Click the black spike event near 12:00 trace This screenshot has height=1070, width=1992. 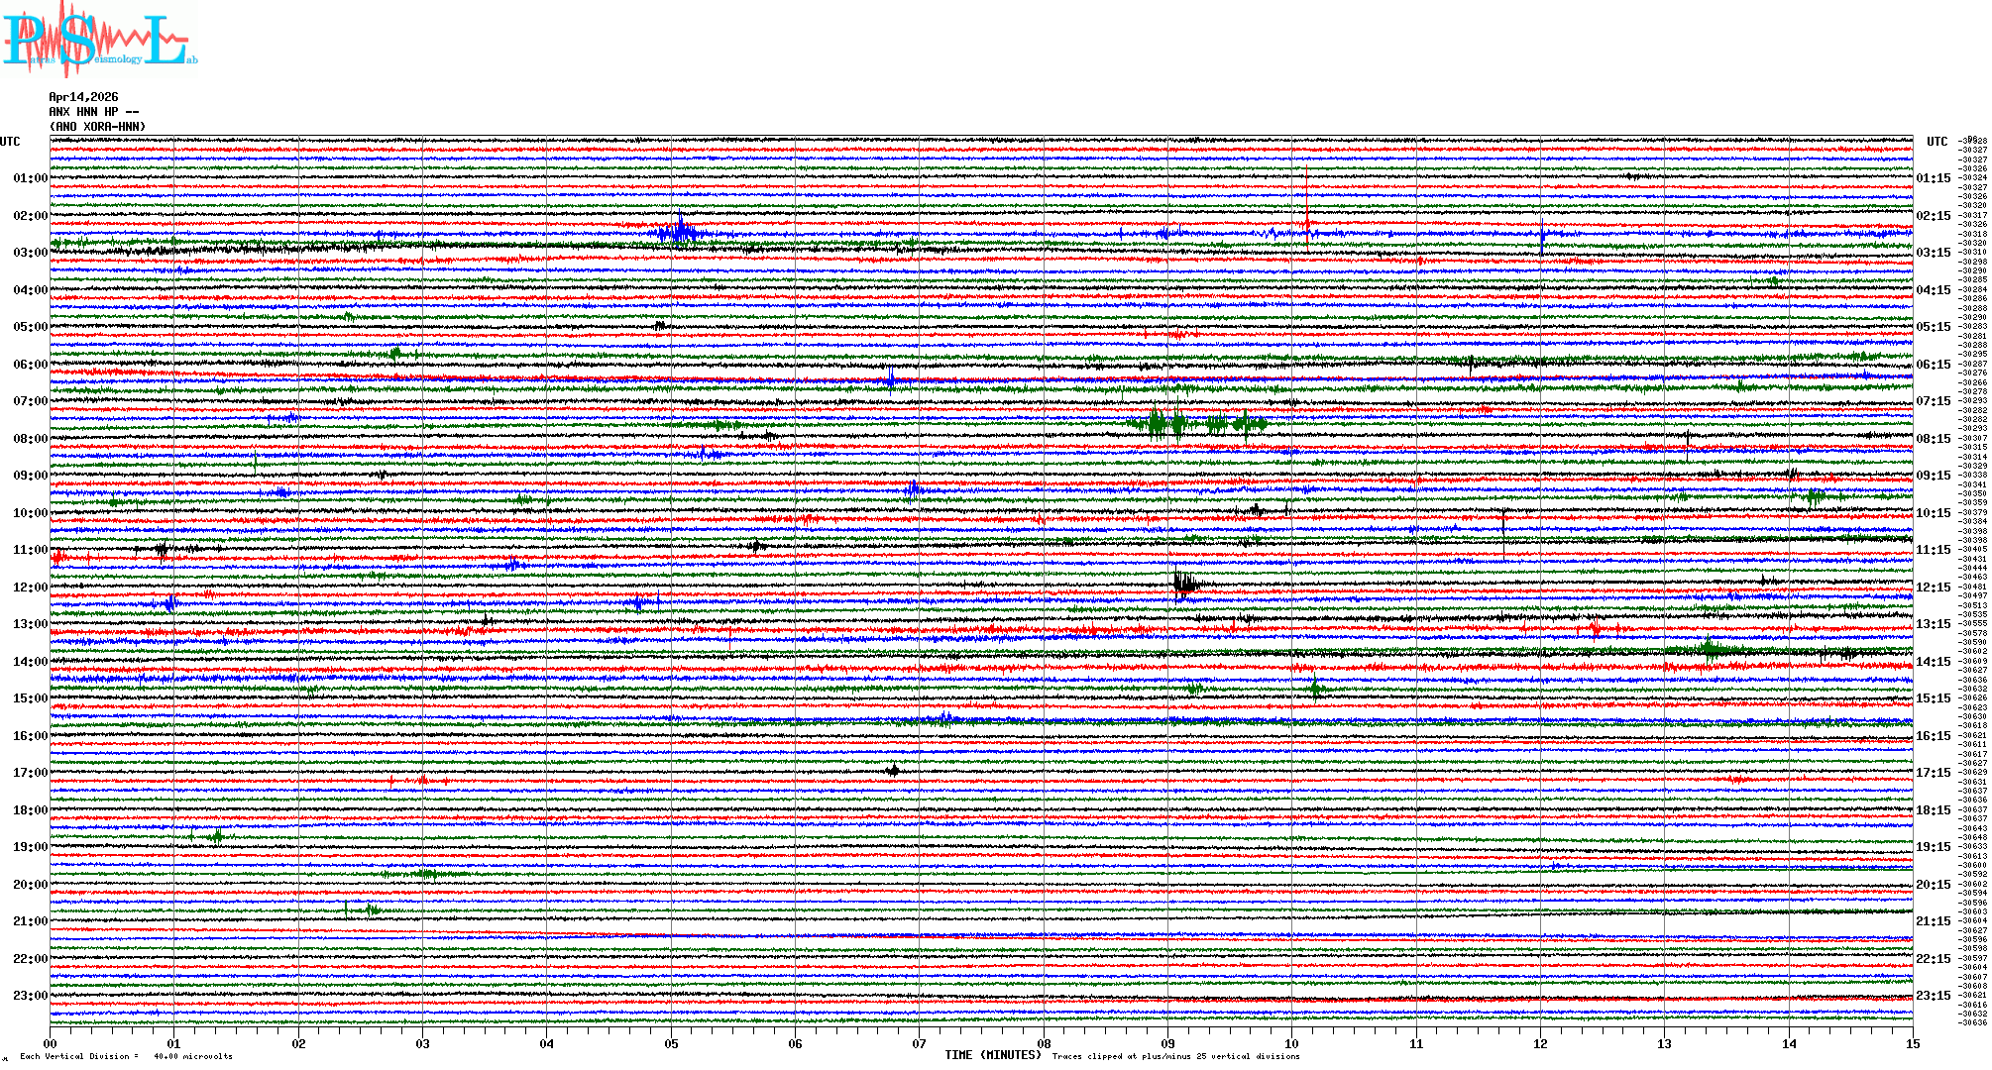1184,584
